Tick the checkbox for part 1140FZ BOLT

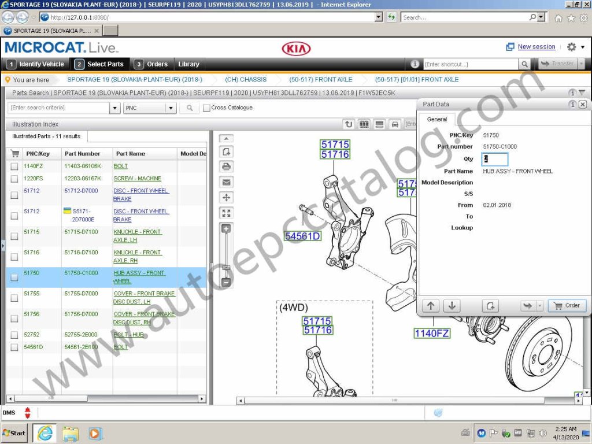coord(14,166)
